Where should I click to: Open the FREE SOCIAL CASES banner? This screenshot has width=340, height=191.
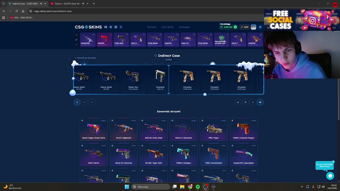click(x=302, y=20)
